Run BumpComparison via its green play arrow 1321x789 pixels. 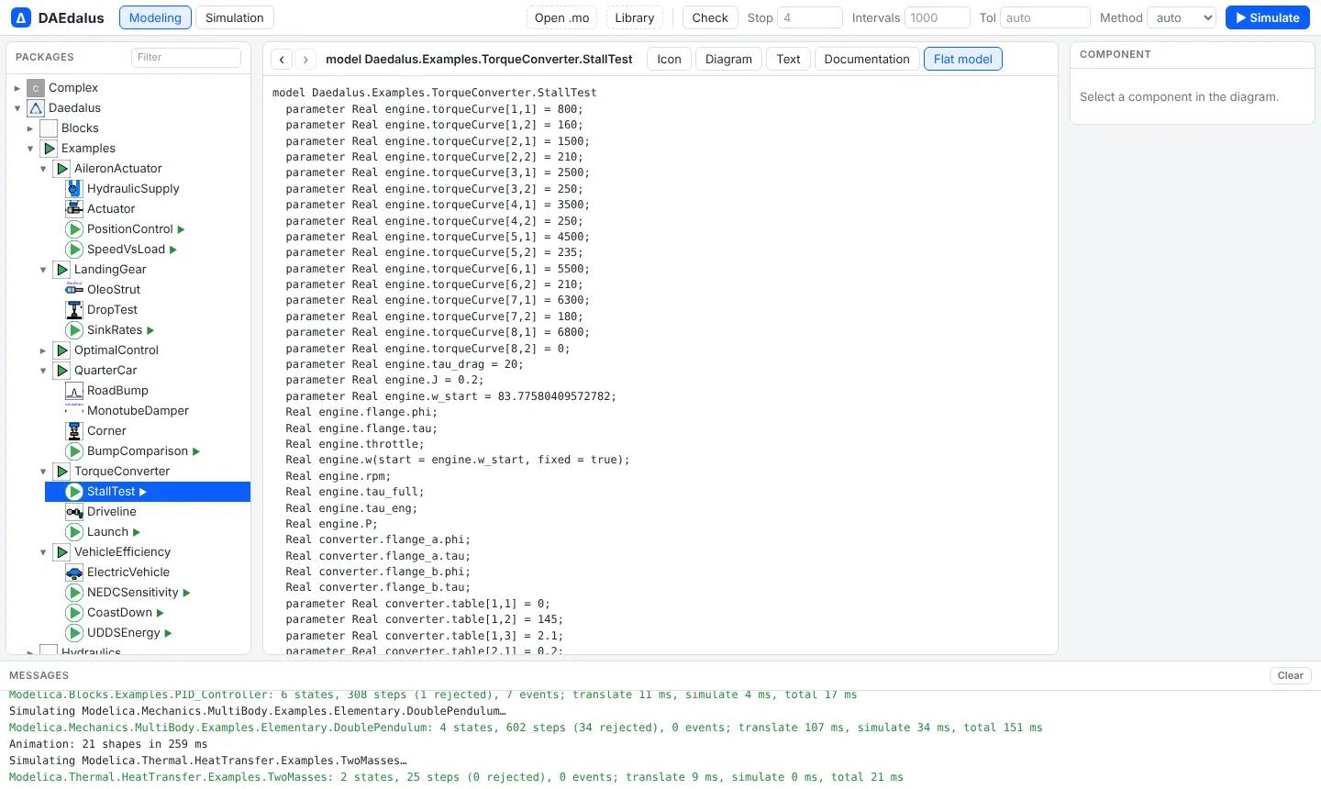coord(196,451)
